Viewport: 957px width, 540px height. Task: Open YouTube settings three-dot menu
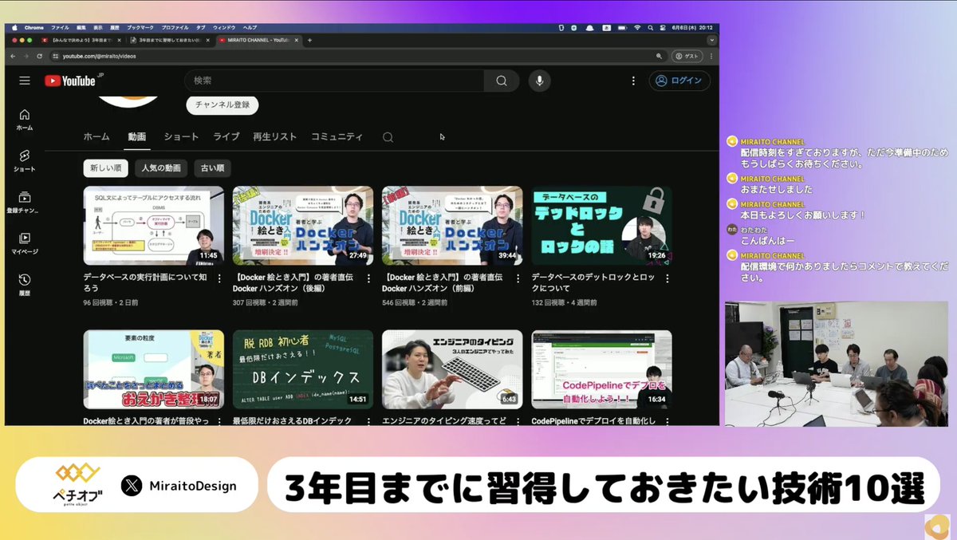pos(633,81)
